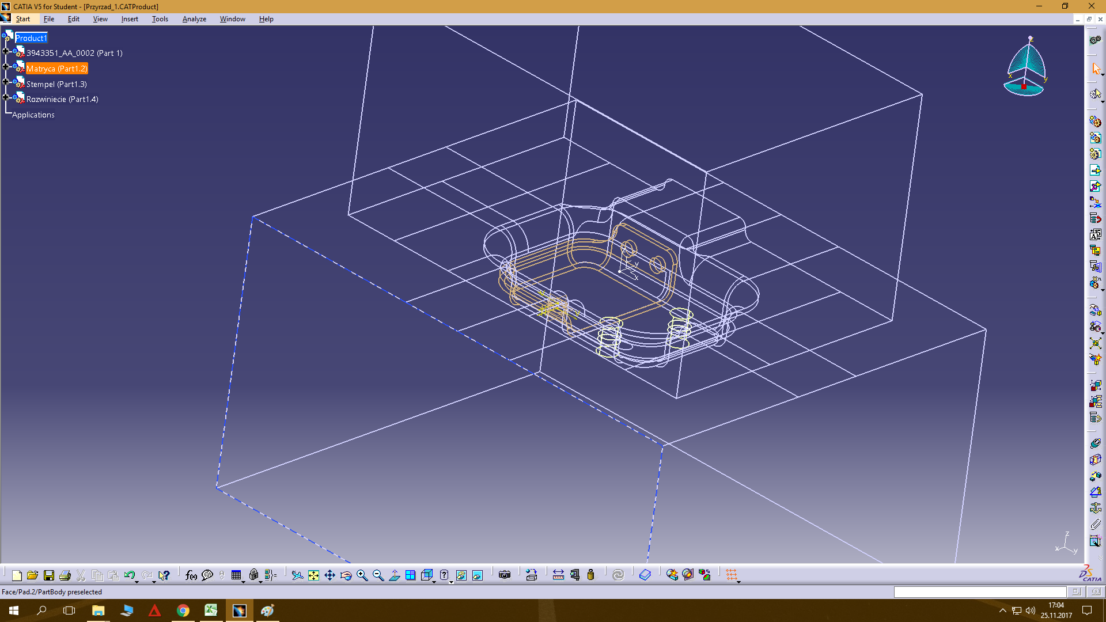The height and width of the screenshot is (622, 1106).
Task: Select the Measure Between tool
Action: tap(558, 575)
